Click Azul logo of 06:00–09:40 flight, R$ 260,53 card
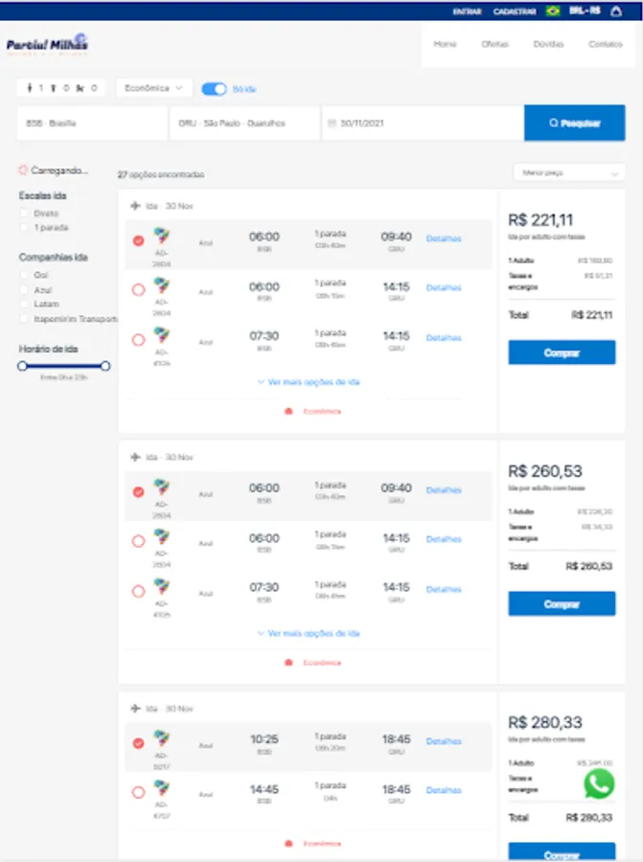The width and height of the screenshot is (643, 862). click(161, 488)
